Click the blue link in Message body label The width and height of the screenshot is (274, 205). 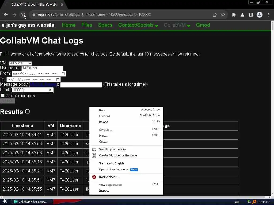(x=43, y=85)
